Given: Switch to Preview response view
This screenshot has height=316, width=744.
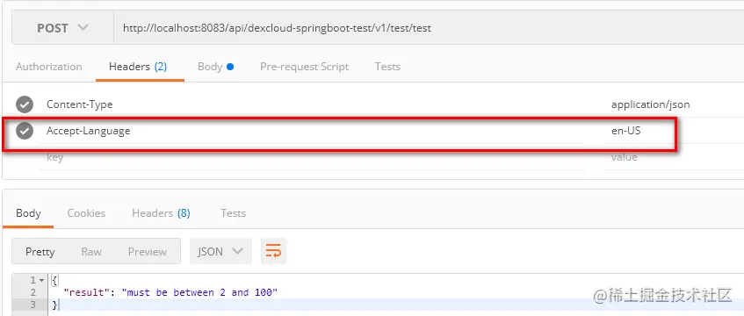Looking at the screenshot, I should click(147, 251).
